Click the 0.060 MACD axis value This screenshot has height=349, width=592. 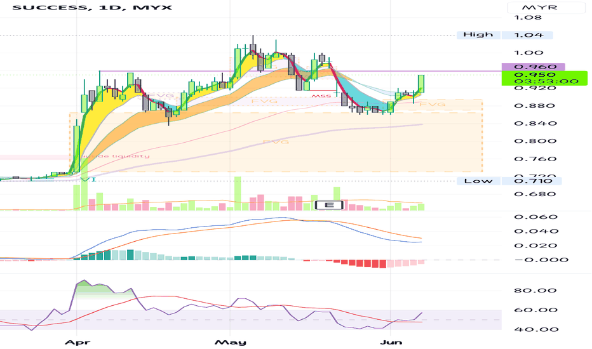(x=536, y=217)
